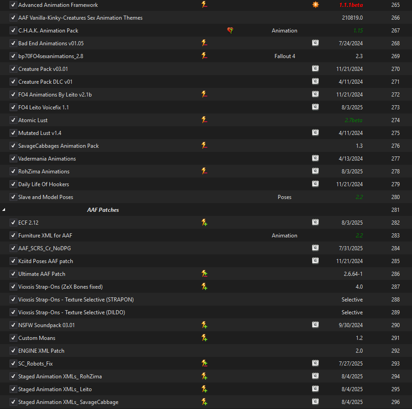The width and height of the screenshot is (412, 409).
Task: Click the conflict icon for bp70FO4sexanimations_2.8
Action: pos(204,56)
